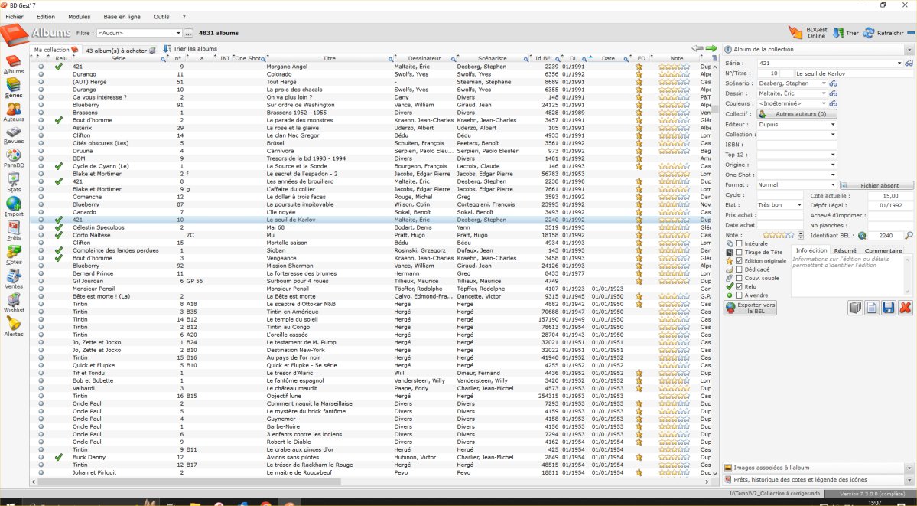Delete album with the red X icon
The height and width of the screenshot is (506, 917).
pyautogui.click(x=906, y=308)
